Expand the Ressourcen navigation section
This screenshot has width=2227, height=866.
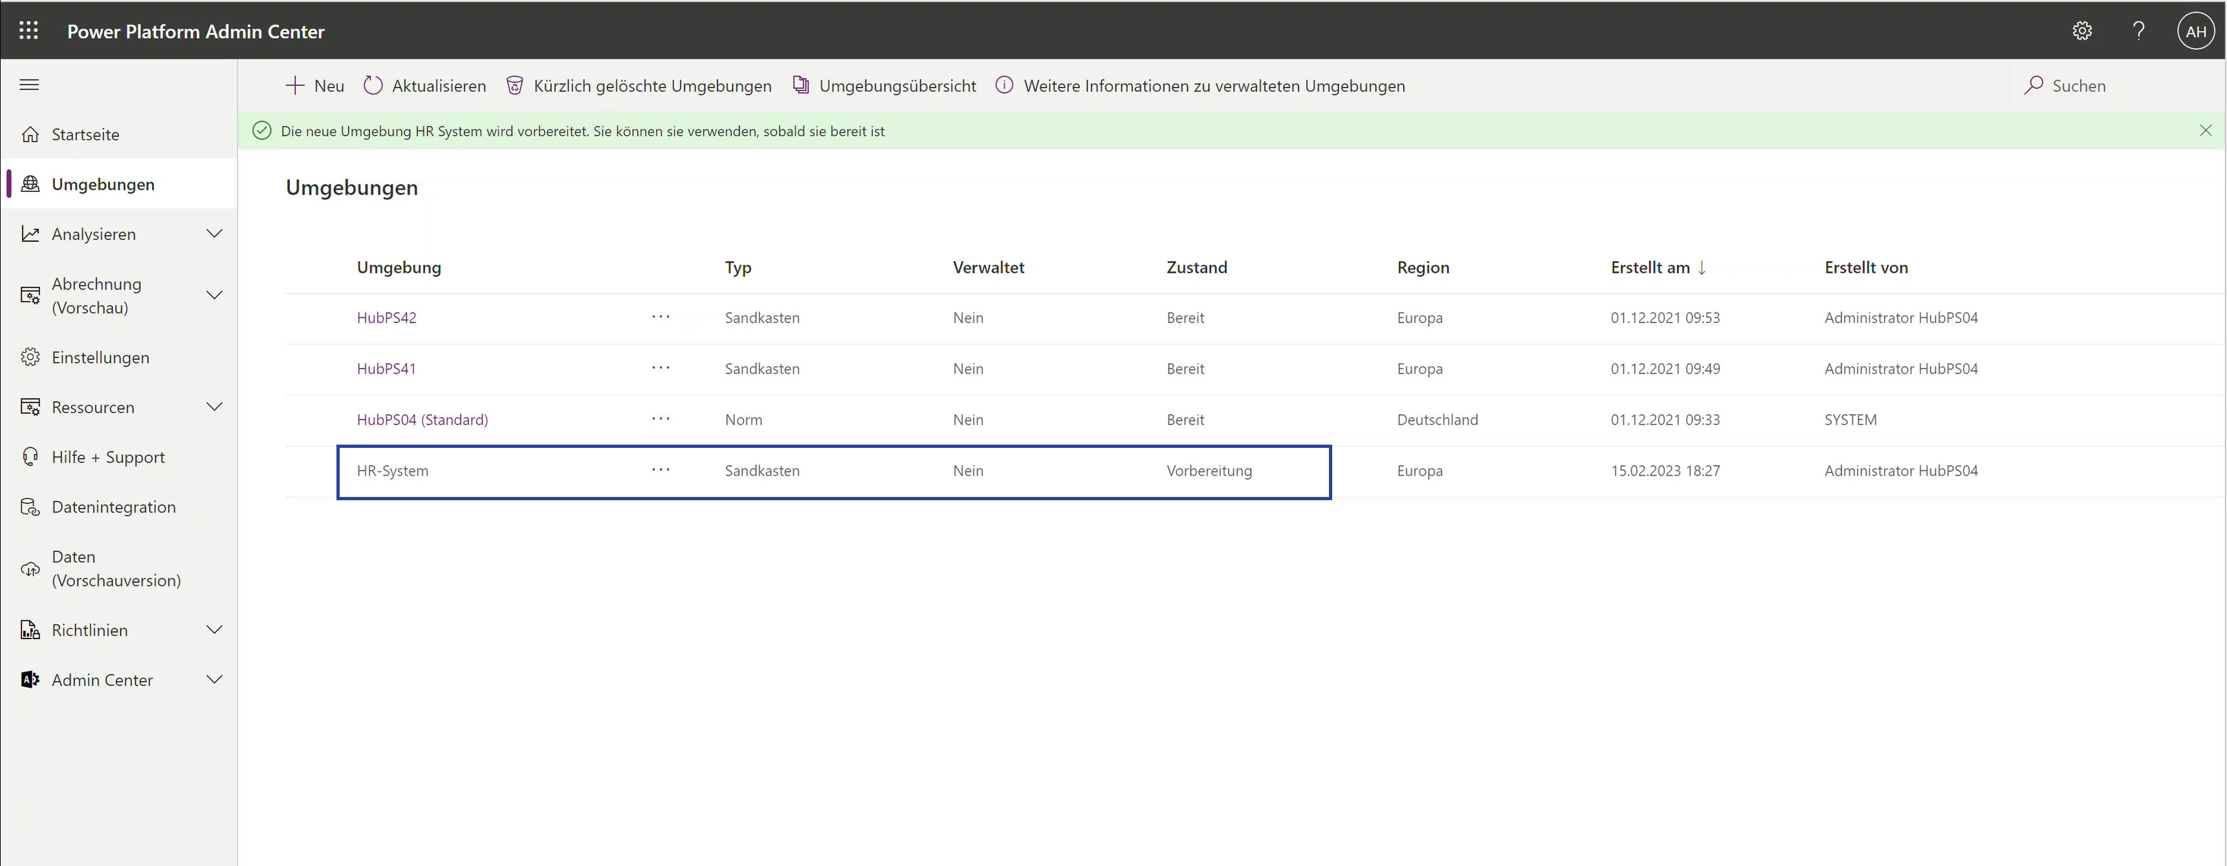[214, 407]
